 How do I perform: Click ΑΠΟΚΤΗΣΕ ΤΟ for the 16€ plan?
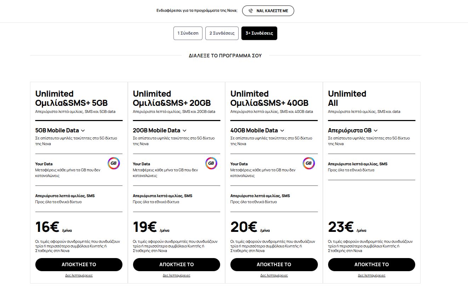point(79,264)
